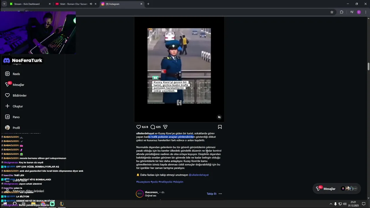Screen dimensions: 370x208
Task: Open the tab search dropdown arrow
Action: coord(4,4)
